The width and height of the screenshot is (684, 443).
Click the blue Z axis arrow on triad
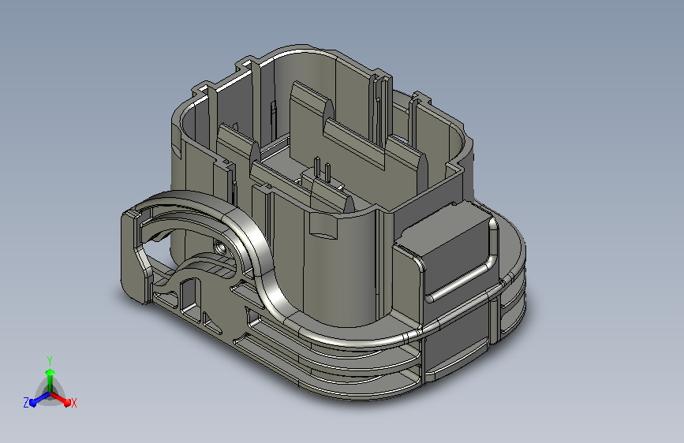(39, 399)
